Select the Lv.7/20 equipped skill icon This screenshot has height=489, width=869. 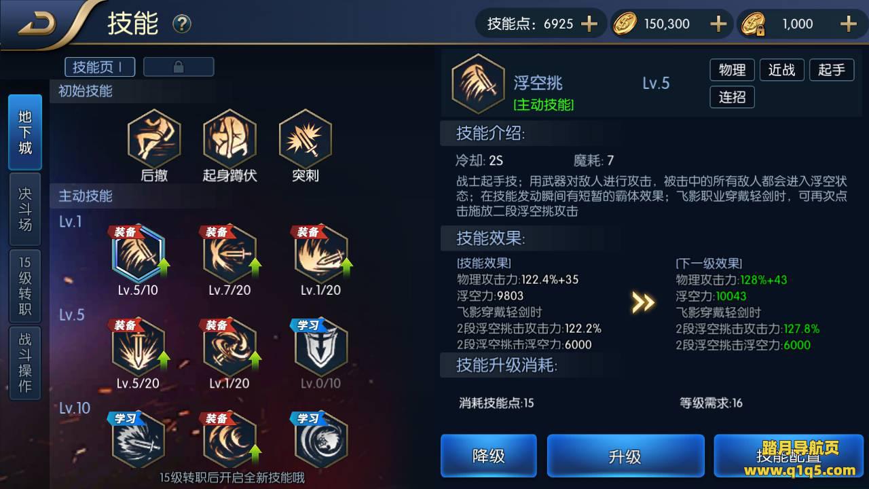230,254
